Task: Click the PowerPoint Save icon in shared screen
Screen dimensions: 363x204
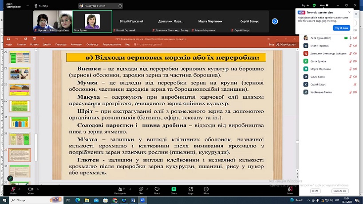Action: 8,39
